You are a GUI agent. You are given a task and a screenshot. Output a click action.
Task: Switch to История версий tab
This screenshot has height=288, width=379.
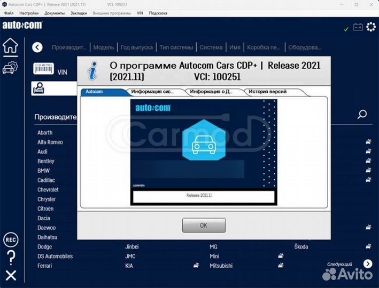click(273, 92)
